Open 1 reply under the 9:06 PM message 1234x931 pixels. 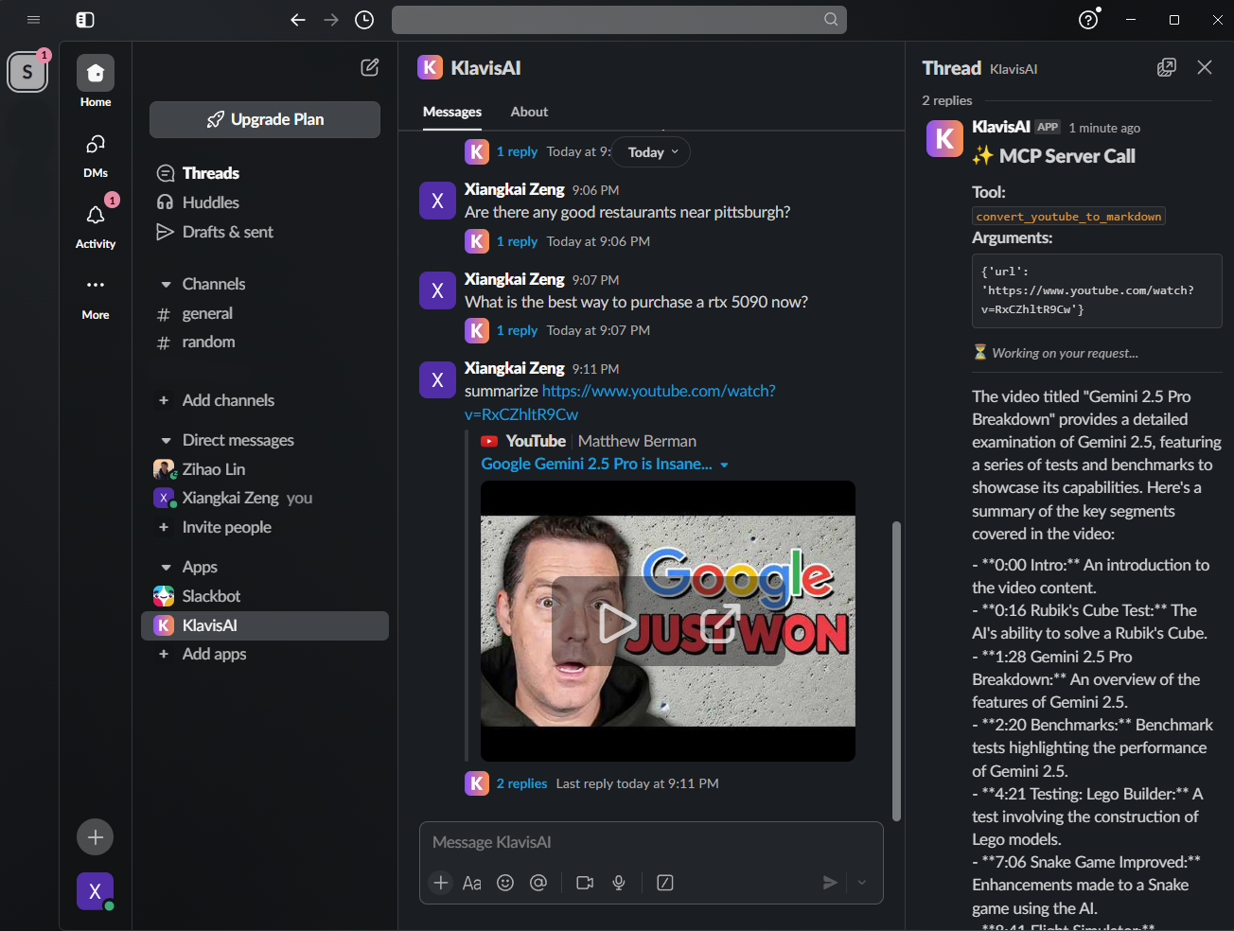517,241
